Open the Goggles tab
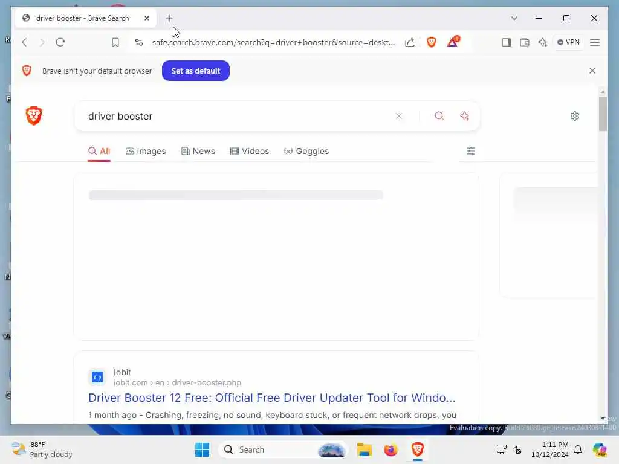Image resolution: width=619 pixels, height=464 pixels. pos(306,151)
